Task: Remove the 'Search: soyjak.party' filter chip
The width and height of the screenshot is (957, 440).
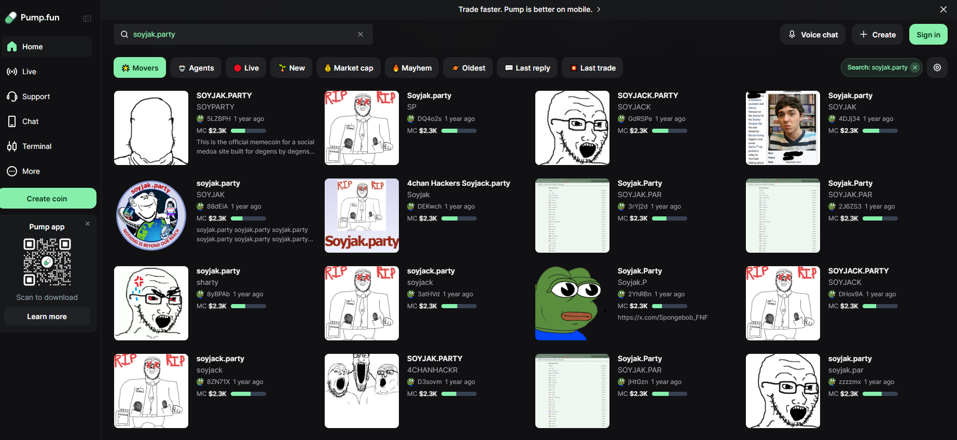Action: click(x=915, y=67)
